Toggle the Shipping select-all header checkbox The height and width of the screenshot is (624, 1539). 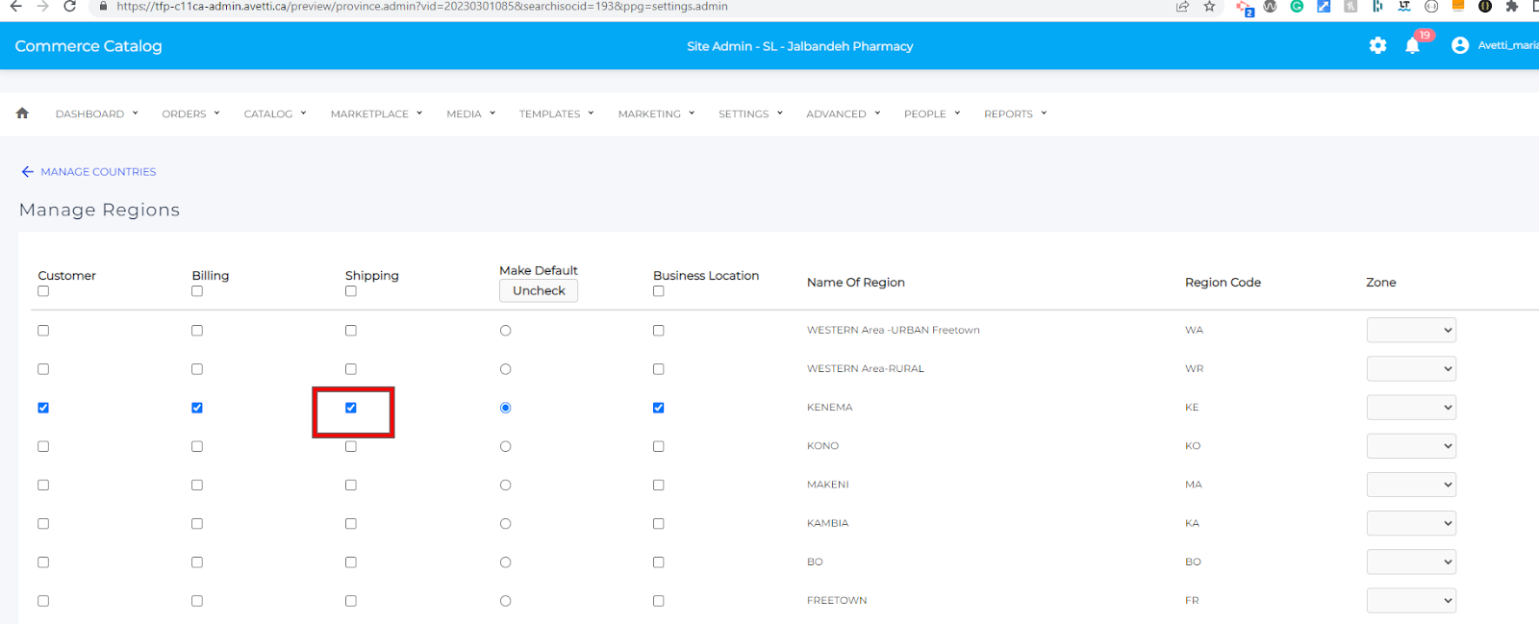click(351, 291)
